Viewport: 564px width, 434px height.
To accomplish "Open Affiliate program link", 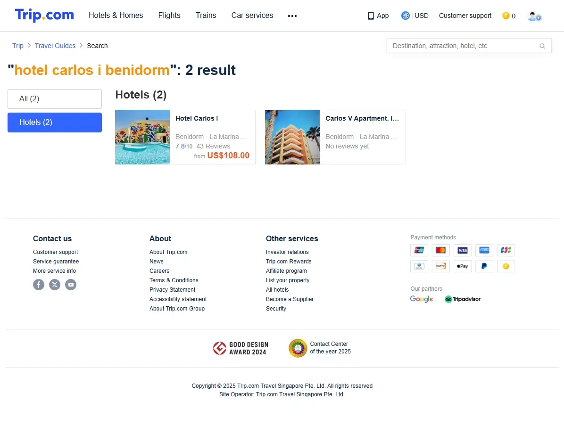I will 286,271.
